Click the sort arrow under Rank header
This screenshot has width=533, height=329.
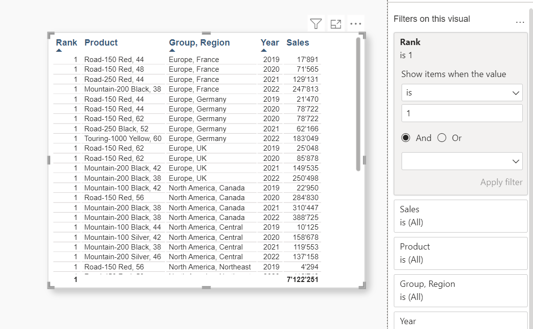tap(59, 50)
